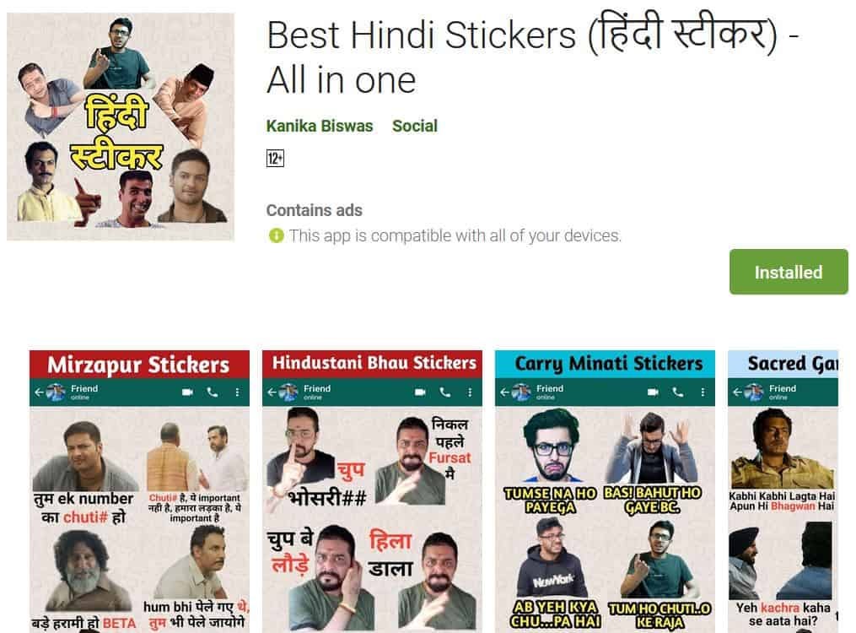This screenshot has height=633, width=856.
Task: Click the Best Hindi Stickers app icon
Action: tap(121, 127)
